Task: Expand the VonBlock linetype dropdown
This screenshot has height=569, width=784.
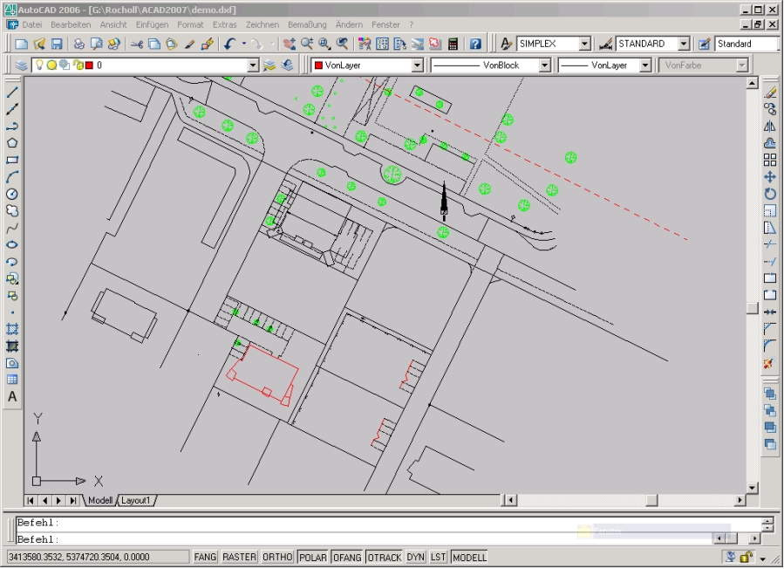Action: 544,65
